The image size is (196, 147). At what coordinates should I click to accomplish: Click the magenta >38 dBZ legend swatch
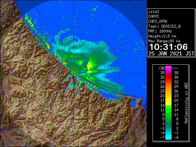pos(168,68)
